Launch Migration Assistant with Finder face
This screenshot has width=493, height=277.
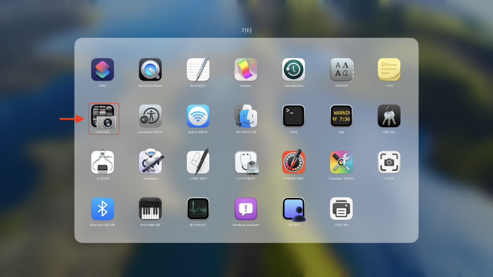click(245, 116)
